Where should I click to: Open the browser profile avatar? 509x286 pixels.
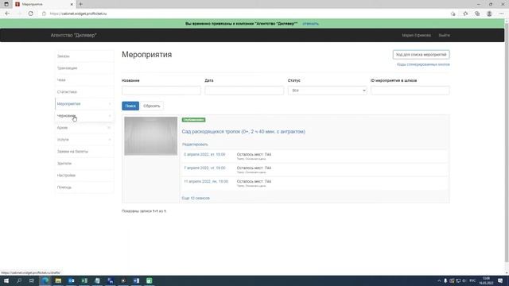coord(489,14)
